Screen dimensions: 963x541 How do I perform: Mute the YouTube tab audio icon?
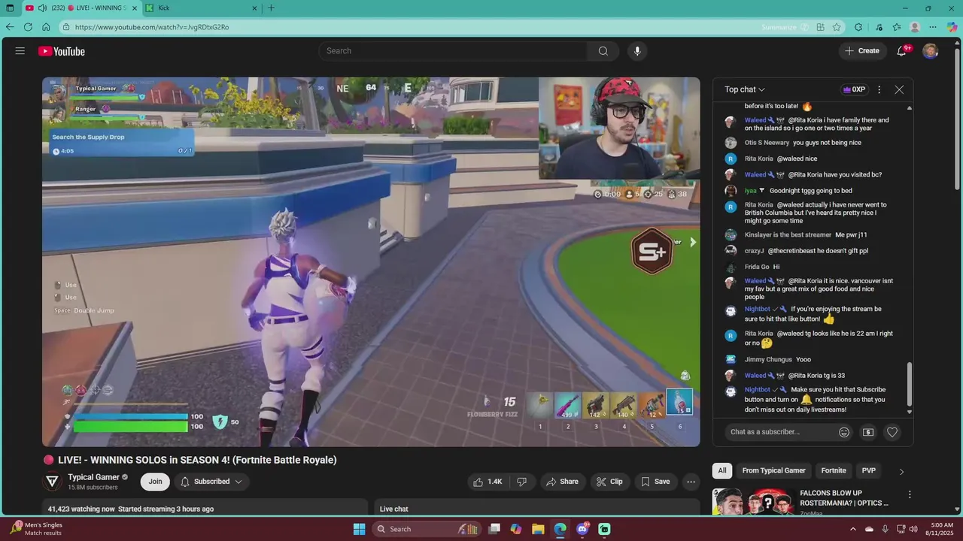pos(42,8)
